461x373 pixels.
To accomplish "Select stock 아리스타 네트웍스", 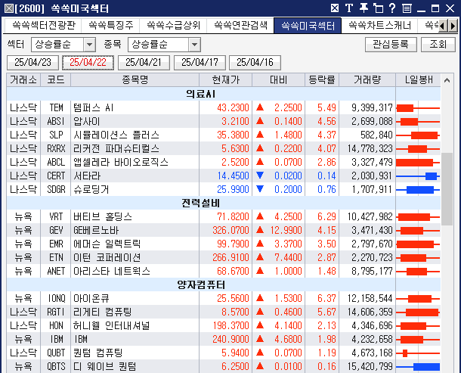I will 112,271.
